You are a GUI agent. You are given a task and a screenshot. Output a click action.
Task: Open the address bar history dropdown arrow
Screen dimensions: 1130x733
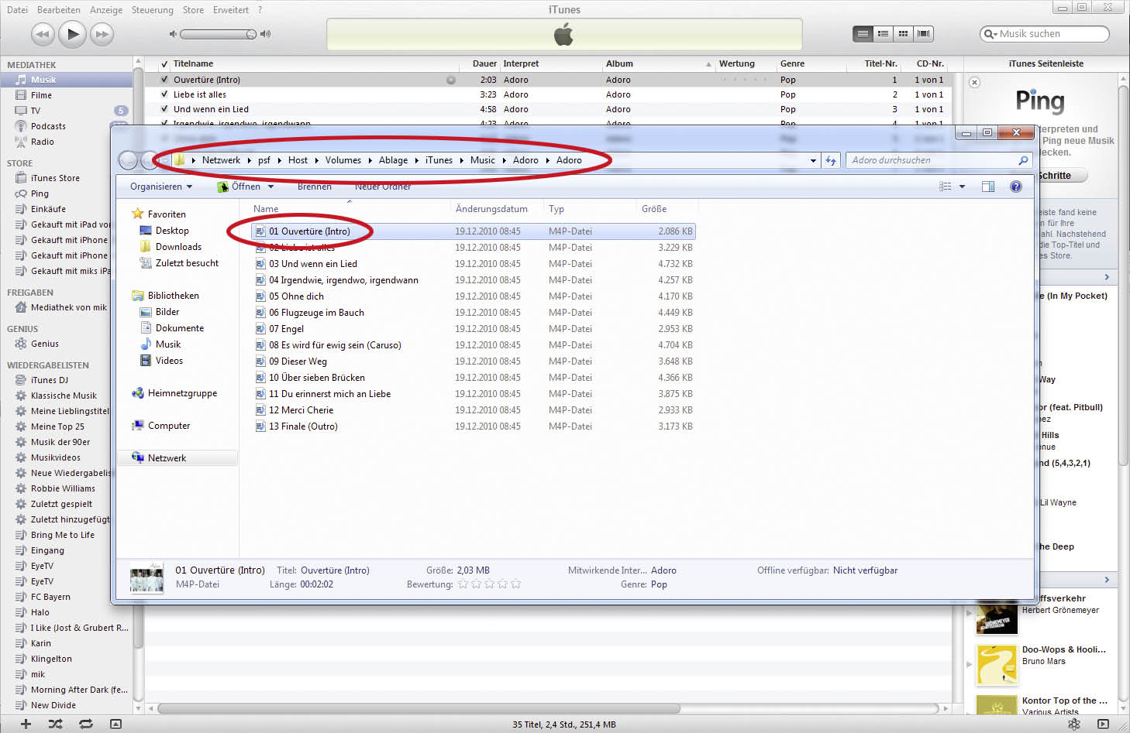click(x=813, y=160)
